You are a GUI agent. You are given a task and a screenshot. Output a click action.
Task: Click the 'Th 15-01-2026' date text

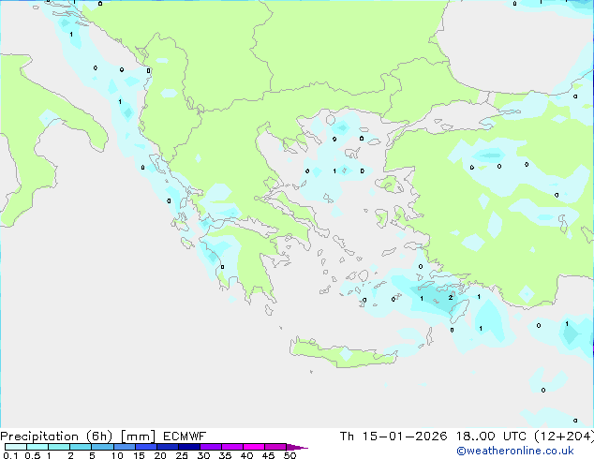(x=394, y=437)
